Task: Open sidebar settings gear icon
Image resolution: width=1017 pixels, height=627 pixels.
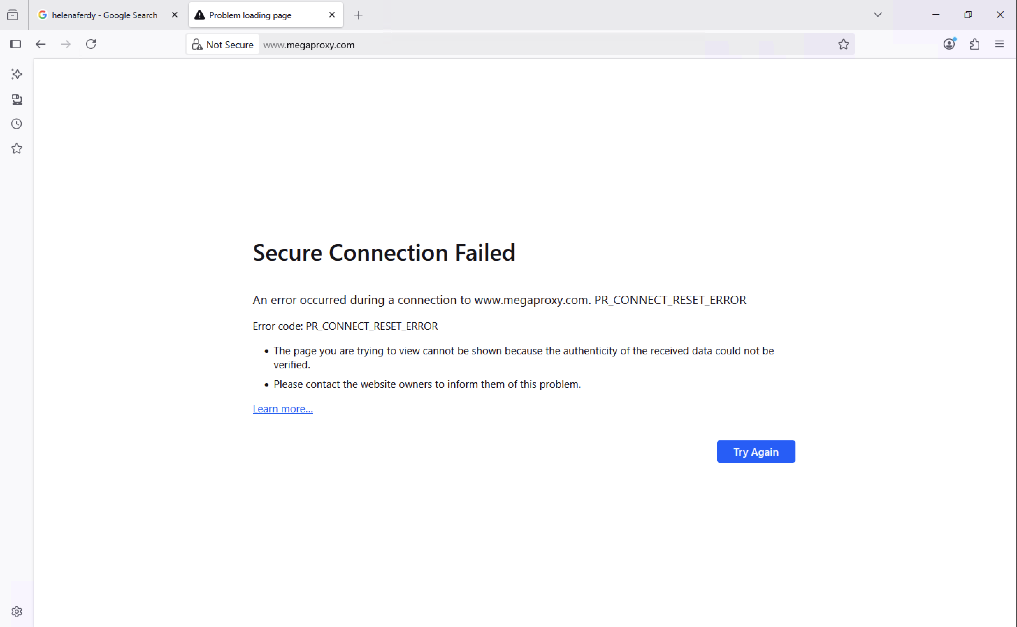Action: coord(16,612)
